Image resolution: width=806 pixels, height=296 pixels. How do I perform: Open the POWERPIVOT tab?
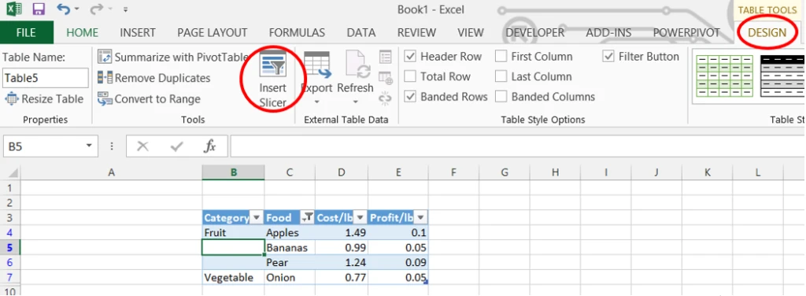(x=686, y=32)
